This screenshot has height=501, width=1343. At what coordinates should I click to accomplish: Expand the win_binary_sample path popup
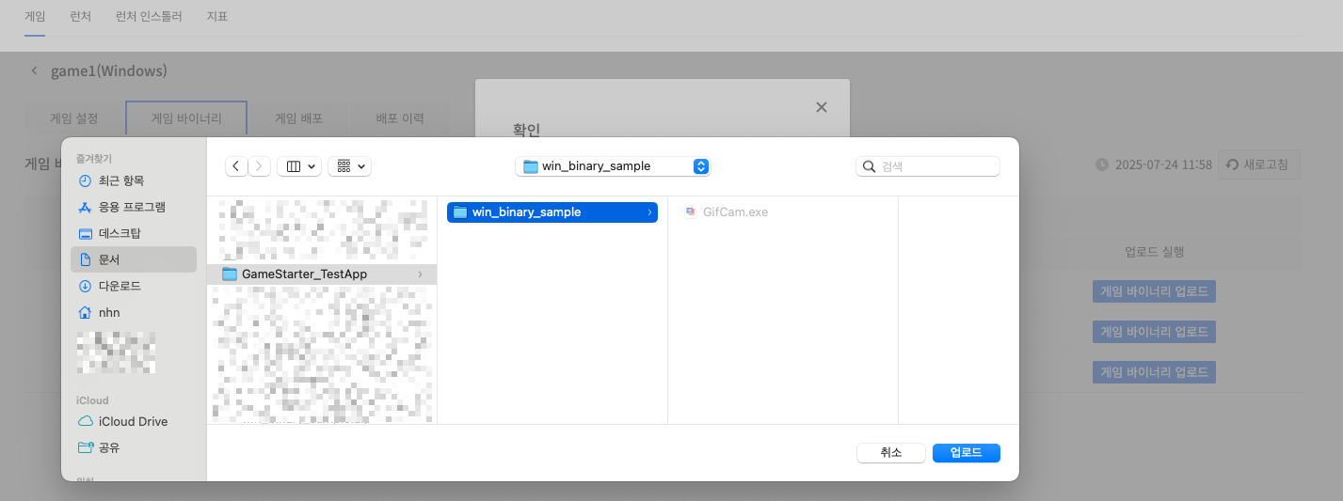[x=700, y=166]
